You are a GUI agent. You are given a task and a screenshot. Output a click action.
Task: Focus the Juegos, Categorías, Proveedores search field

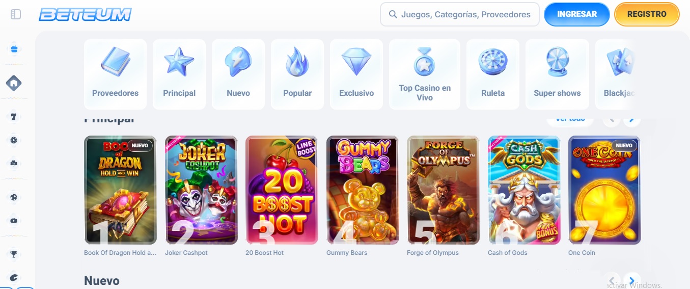(460, 14)
